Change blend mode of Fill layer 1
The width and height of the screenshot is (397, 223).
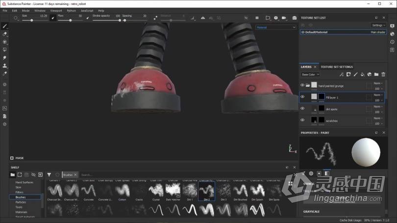click(x=378, y=95)
